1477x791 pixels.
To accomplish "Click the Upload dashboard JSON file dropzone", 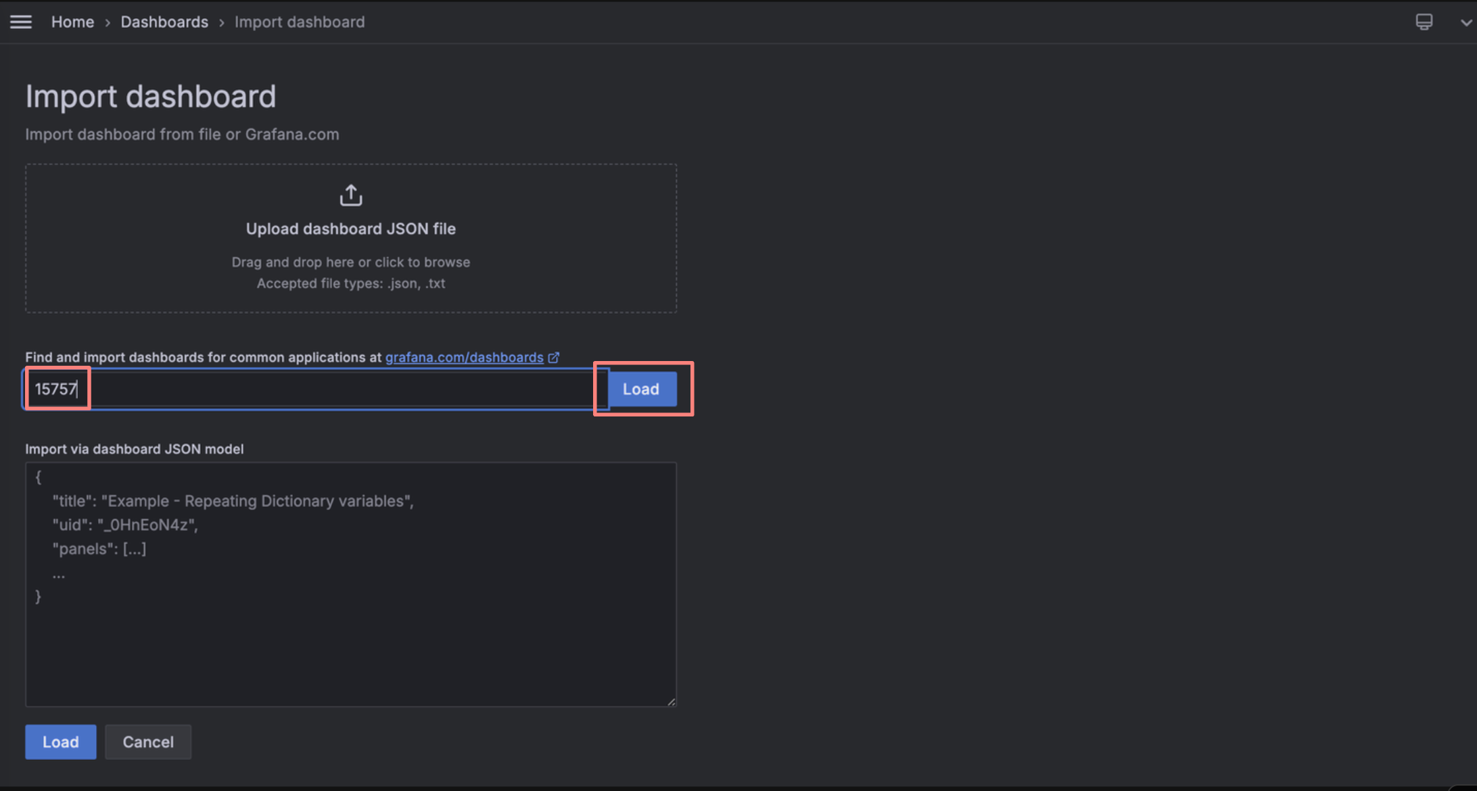I will pyautogui.click(x=350, y=229).
